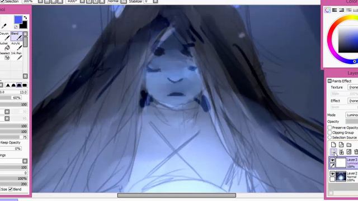This screenshot has height=201, width=358.
Task: Click the foreground blue color swatch
Action: (18, 20)
